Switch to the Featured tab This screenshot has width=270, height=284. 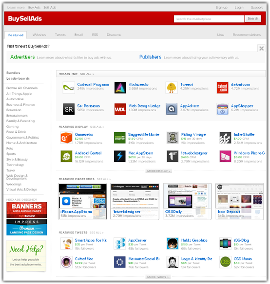click(16, 35)
